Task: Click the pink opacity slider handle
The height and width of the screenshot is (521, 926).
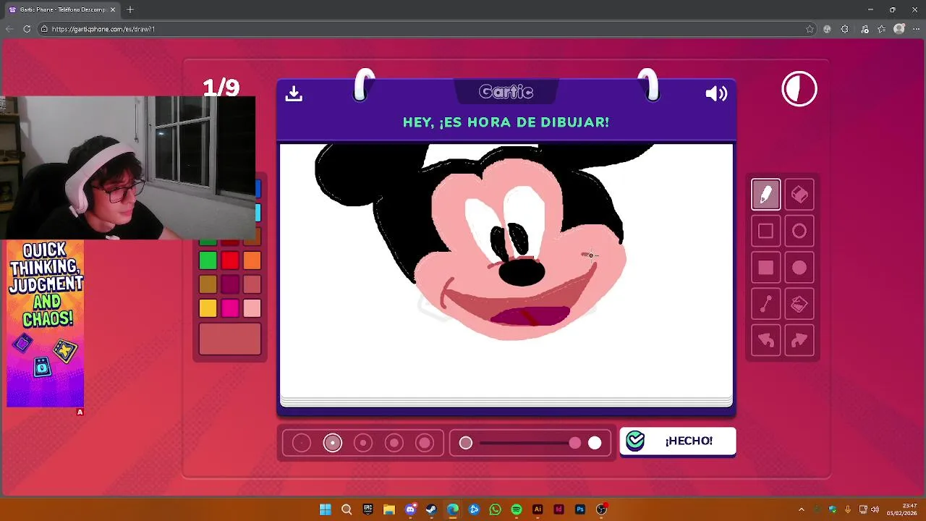Action: point(574,443)
